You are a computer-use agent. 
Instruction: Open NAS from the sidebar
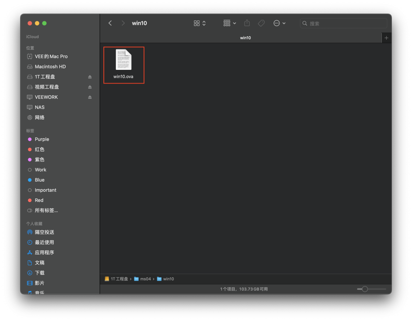40,107
